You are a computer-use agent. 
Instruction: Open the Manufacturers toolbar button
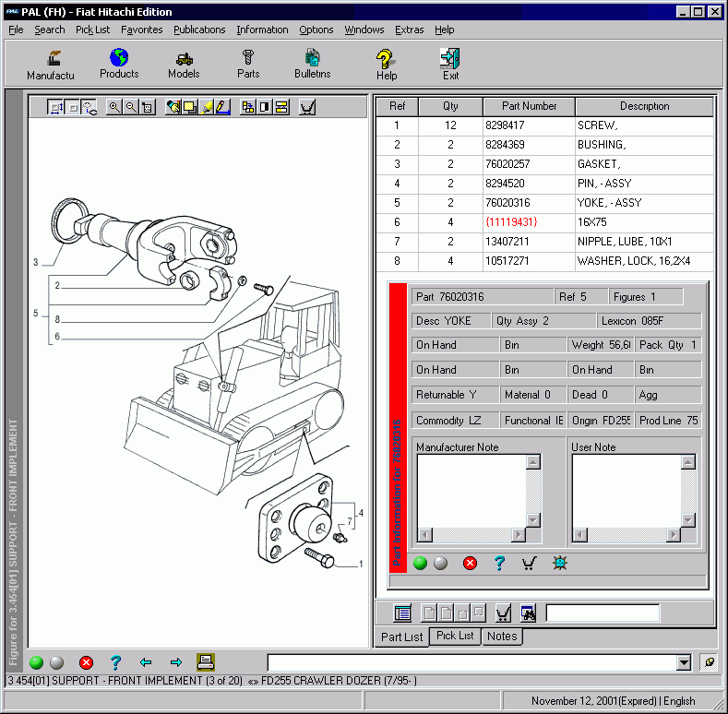click(51, 64)
